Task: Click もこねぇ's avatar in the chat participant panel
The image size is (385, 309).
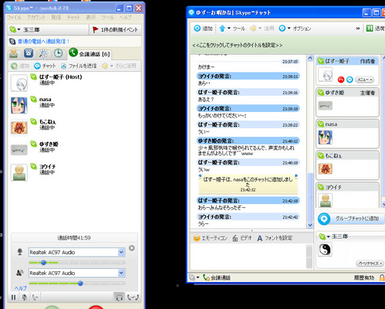Action: click(x=326, y=169)
